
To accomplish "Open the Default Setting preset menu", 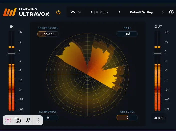I will tap(141, 12).
